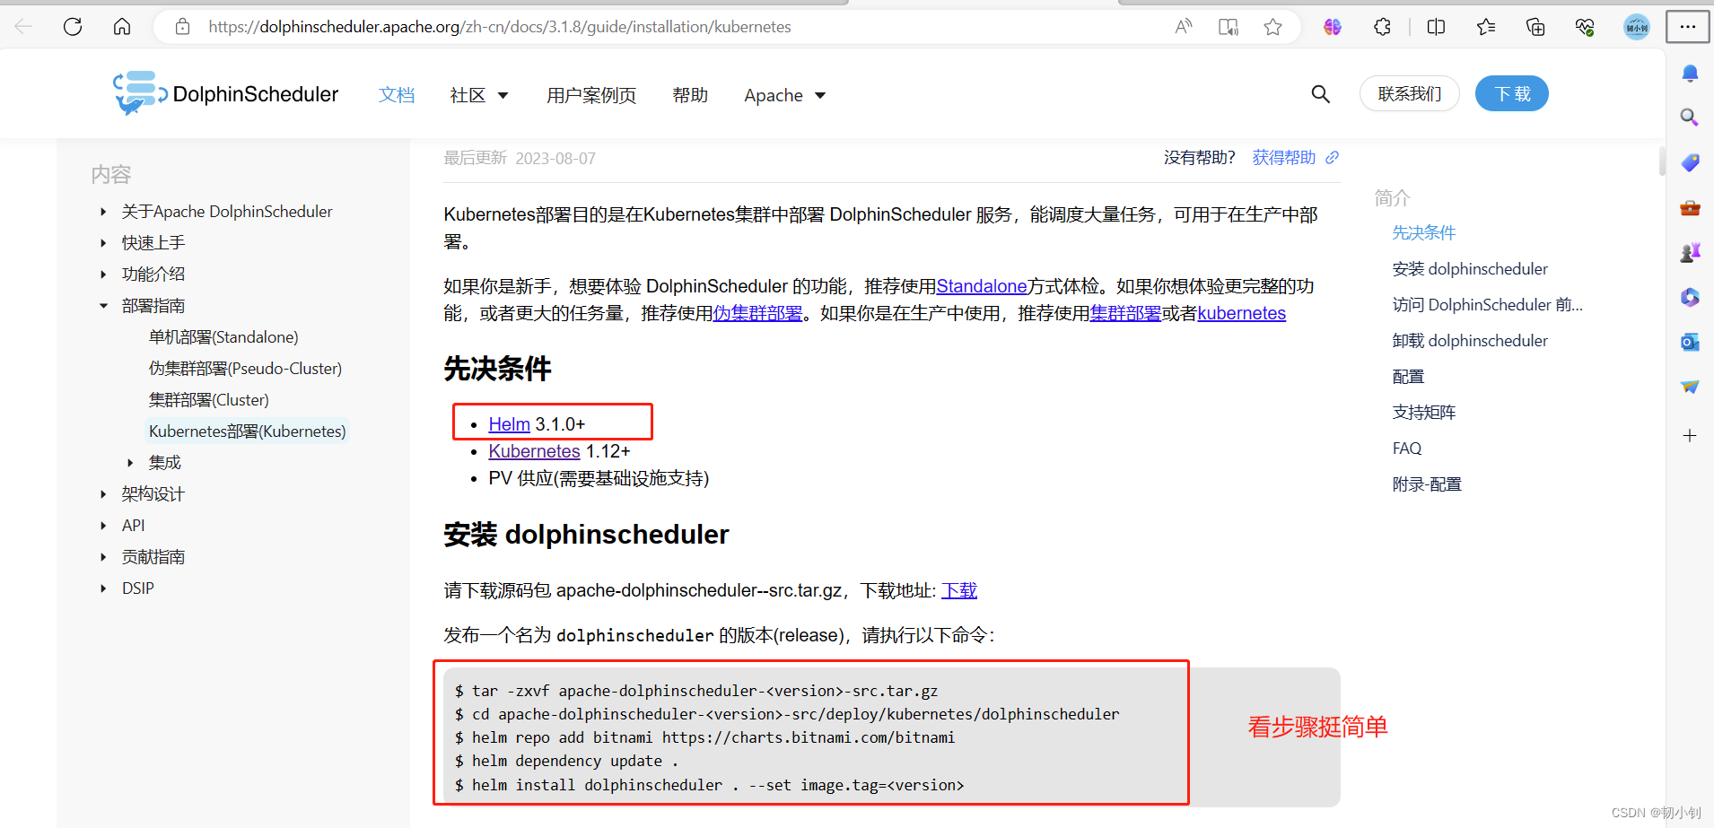Open the Favorites list icon
Screen dimensions: 1714x828
[1486, 27]
